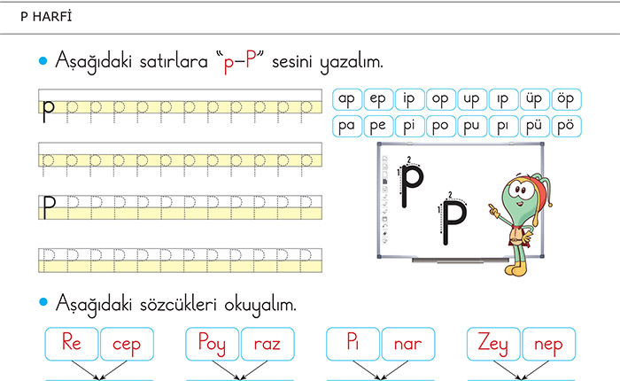Choose the "pa" syllable tile
The image size is (620, 381).
347,126
